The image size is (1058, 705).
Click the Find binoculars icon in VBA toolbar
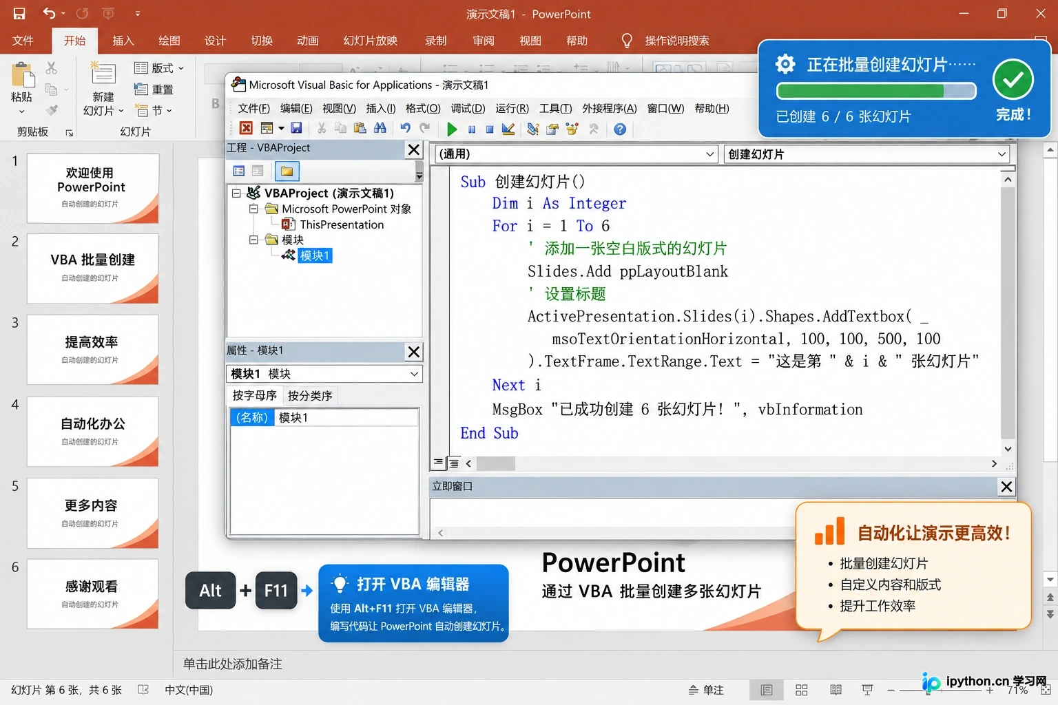[380, 128]
